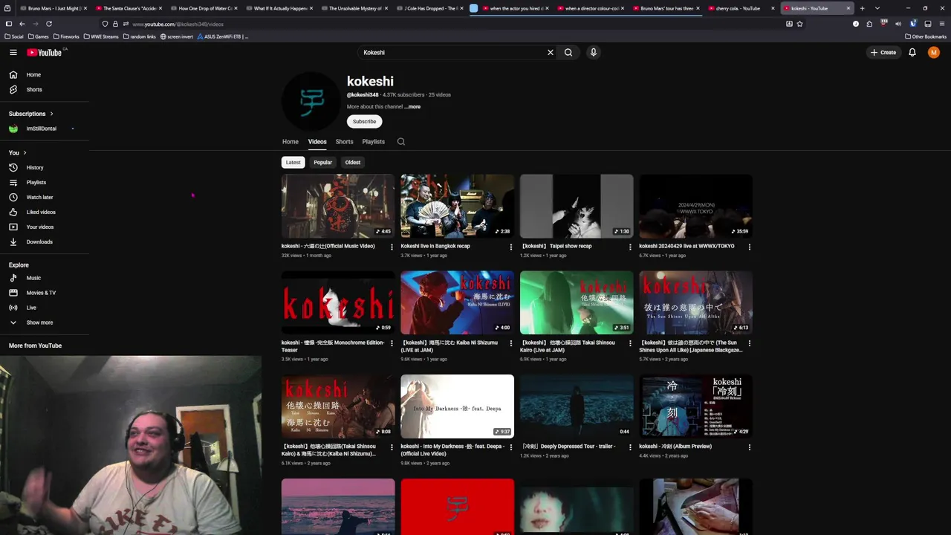
Task: Open options for 'Kaiba Ni Shizumu (LIVE at JAM)'
Action: coord(510,343)
